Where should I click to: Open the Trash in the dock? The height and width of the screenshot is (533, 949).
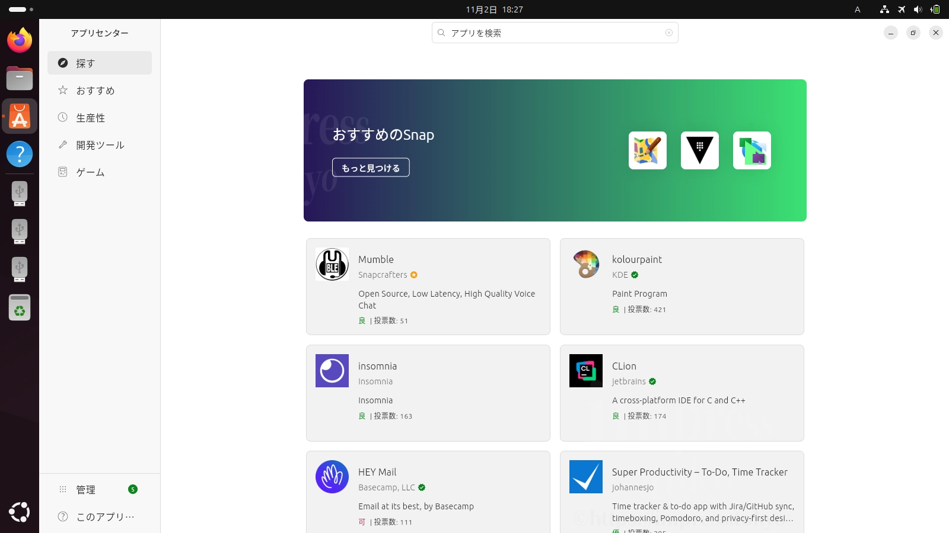[x=20, y=307]
